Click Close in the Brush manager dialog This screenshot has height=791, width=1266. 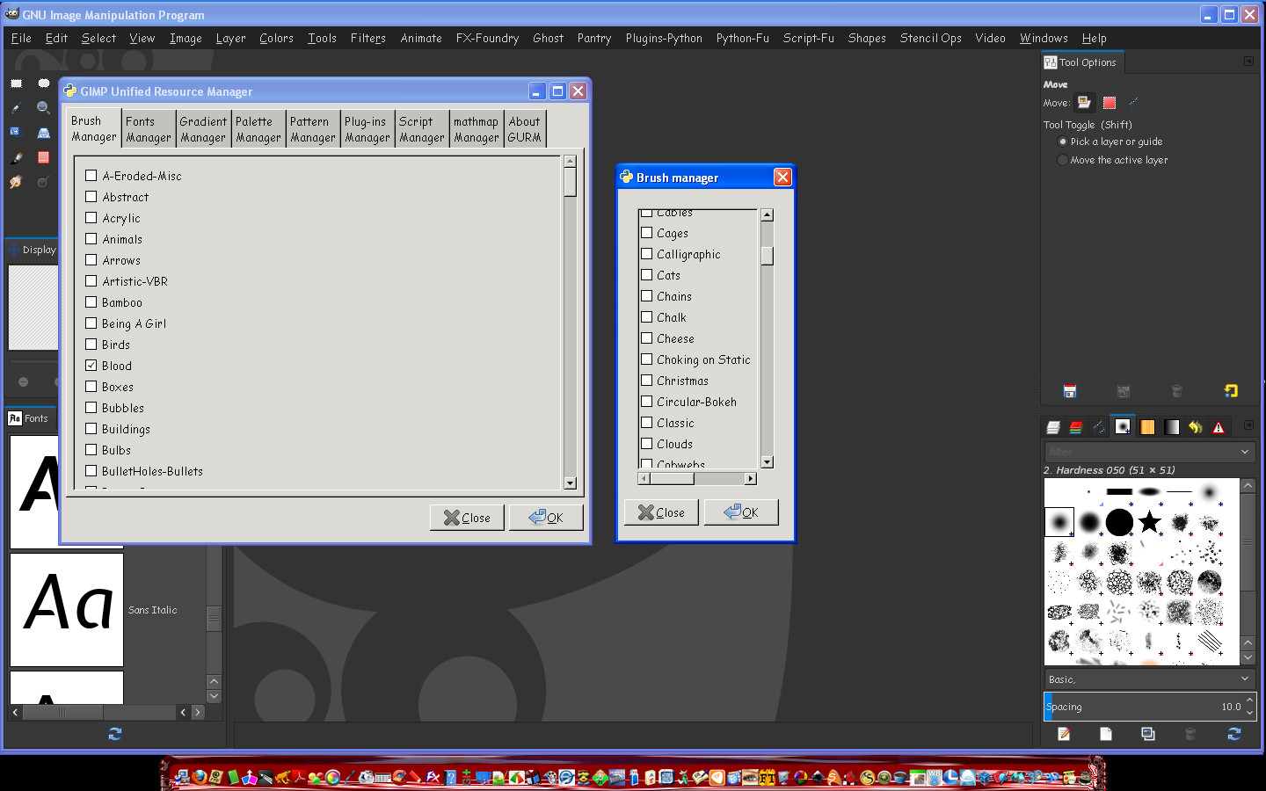pos(661,512)
